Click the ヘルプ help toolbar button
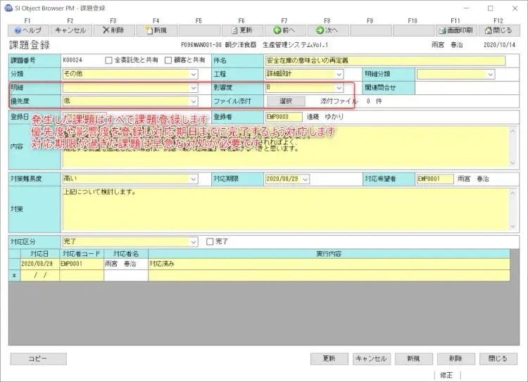This screenshot has width=528, height=382. click(x=28, y=30)
